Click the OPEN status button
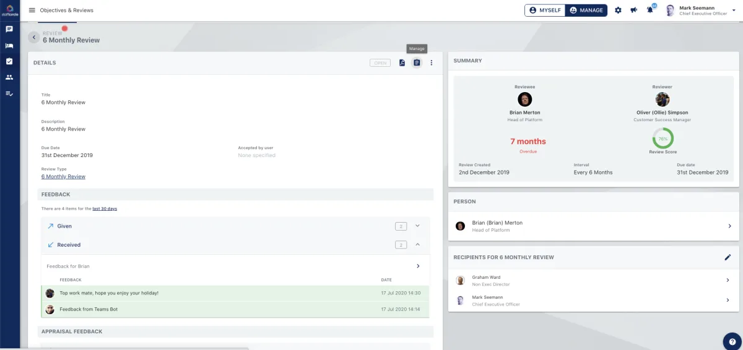743x350 pixels. [x=380, y=62]
